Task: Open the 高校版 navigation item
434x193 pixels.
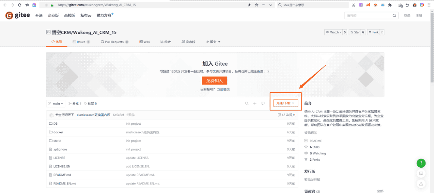Action: point(70,16)
